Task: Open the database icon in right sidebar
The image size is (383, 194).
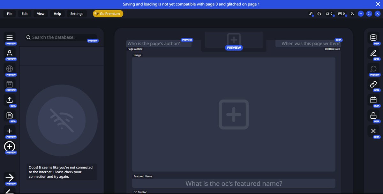Action: click(x=373, y=37)
